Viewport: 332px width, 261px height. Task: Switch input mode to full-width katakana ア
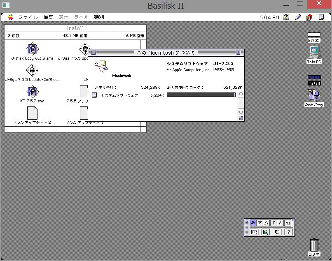point(260,223)
